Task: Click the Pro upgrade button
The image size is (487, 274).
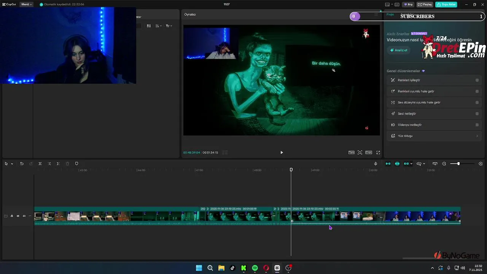Action: (x=409, y=5)
